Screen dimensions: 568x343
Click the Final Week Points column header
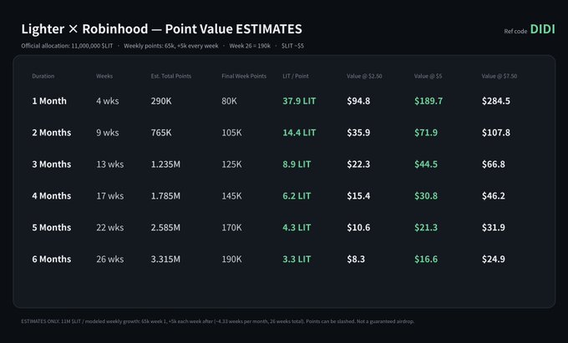[x=244, y=76]
